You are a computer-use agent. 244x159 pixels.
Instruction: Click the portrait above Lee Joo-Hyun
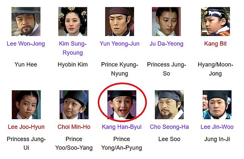click(x=26, y=105)
